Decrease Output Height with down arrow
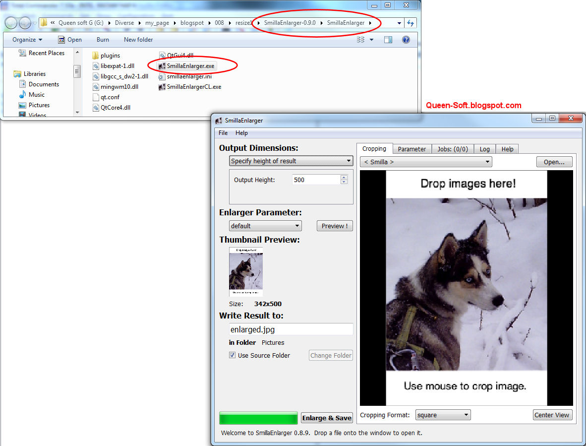The height and width of the screenshot is (446, 586). (x=344, y=182)
